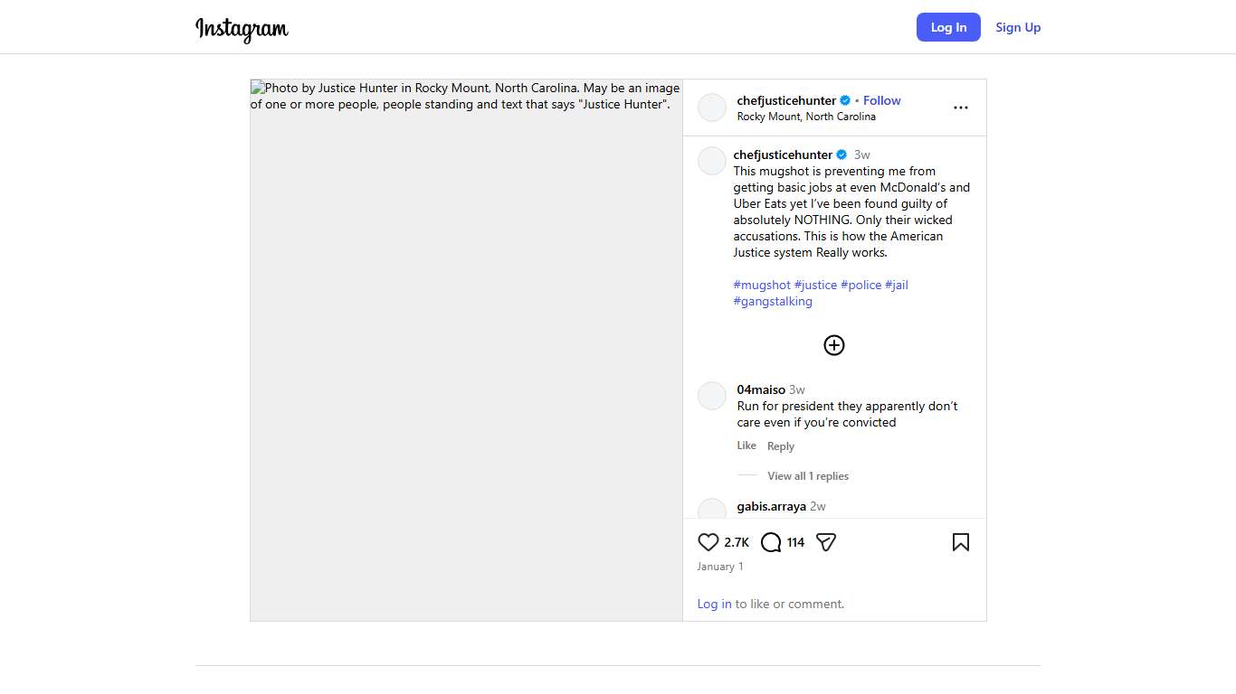Image resolution: width=1236 pixels, height=694 pixels.
Task: Click 04maiso's profile avatar
Action: [712, 396]
